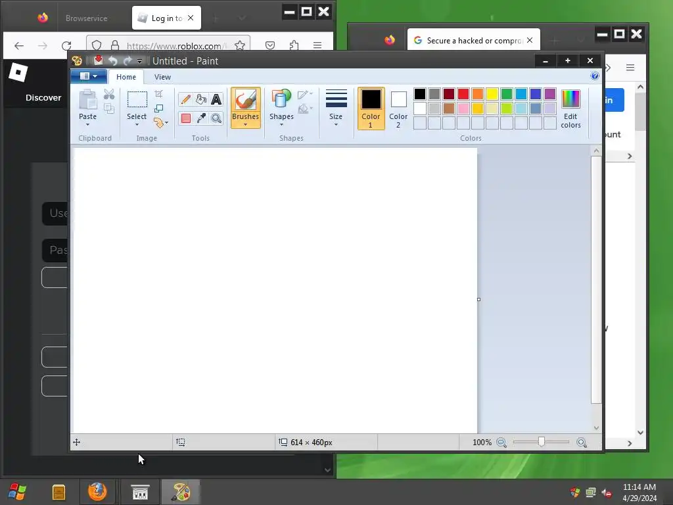673x505 pixels.
Task: Click the Copy icon in Clipboard group
Action: pos(109,108)
